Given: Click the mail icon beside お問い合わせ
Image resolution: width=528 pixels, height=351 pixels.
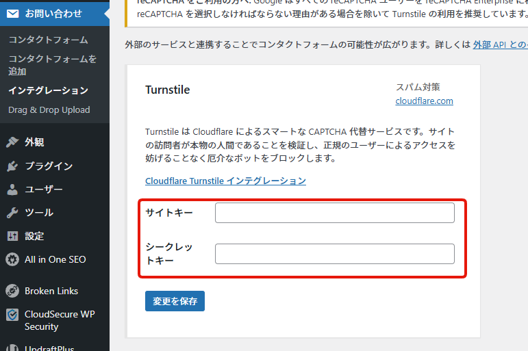Looking at the screenshot, I should pos(12,14).
